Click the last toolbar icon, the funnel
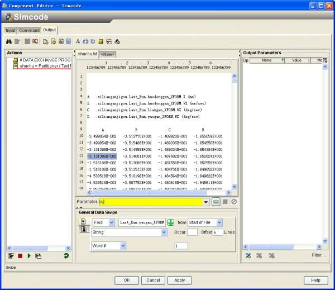Image resolution: width=335 pixels, height=290 pixels. click(117, 41)
